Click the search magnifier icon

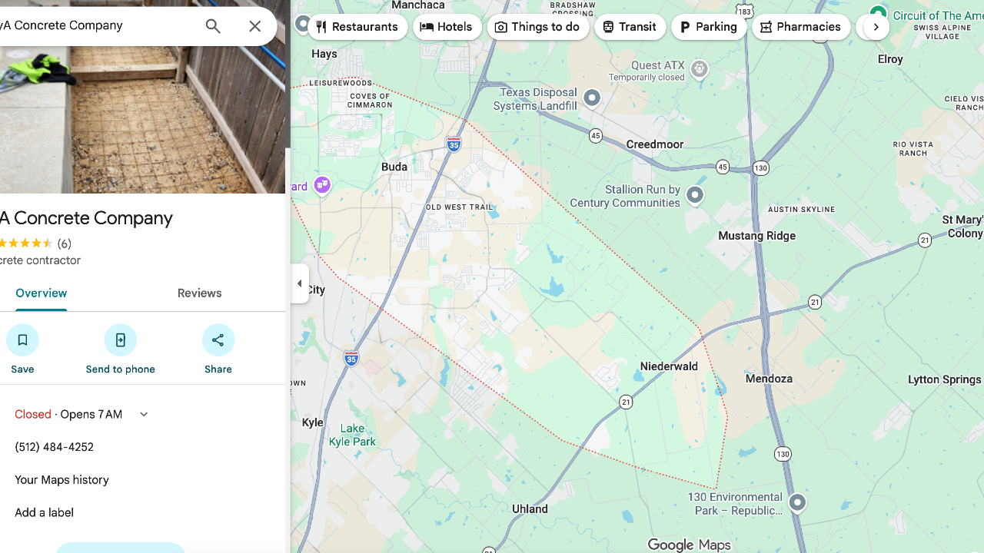213,26
